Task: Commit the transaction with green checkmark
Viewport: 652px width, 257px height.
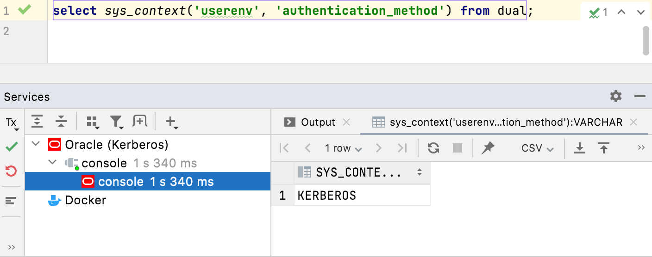Action: click(12, 147)
